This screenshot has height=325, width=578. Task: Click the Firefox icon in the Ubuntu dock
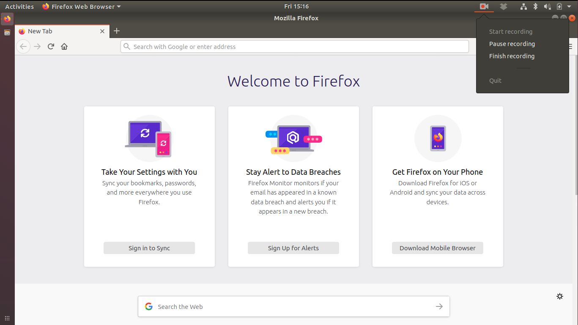point(7,19)
